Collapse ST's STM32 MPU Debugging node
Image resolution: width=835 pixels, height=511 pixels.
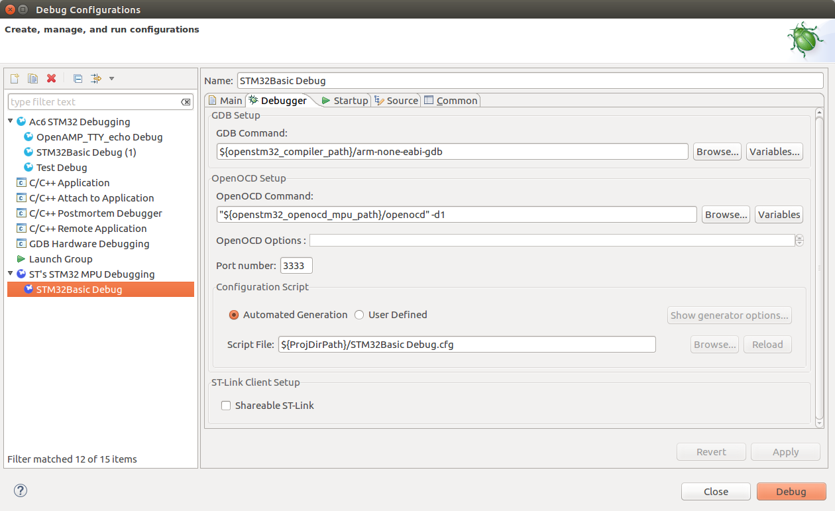click(x=11, y=274)
